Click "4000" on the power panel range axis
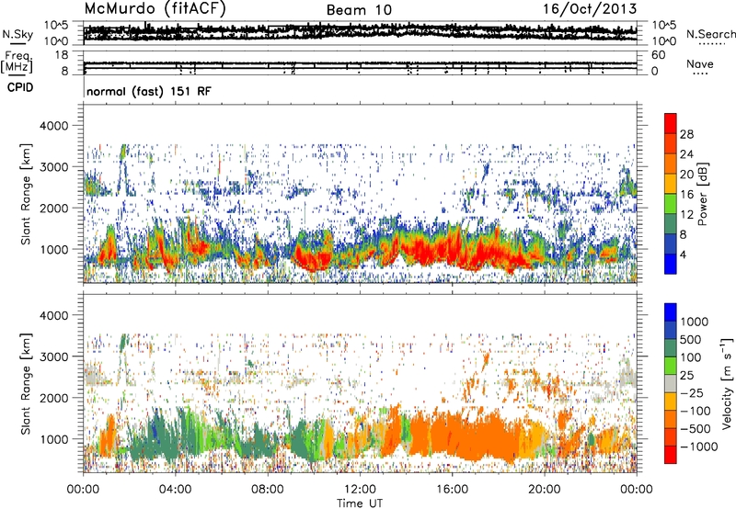 pyautogui.click(x=55, y=126)
